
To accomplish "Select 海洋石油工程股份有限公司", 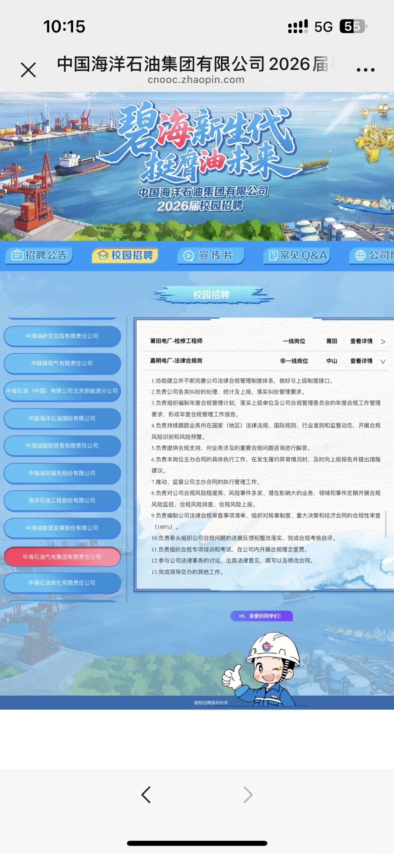I will pos(62,500).
